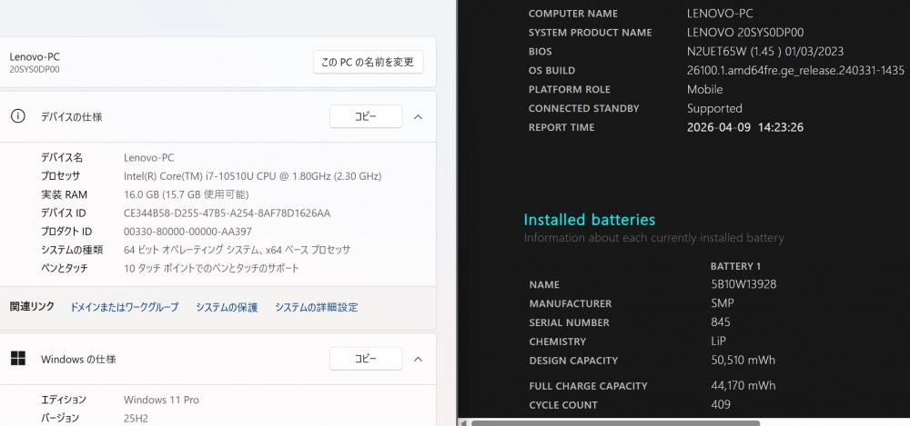Click the プロダクト ID value text
The height and width of the screenshot is (426, 910).
pyautogui.click(x=187, y=232)
